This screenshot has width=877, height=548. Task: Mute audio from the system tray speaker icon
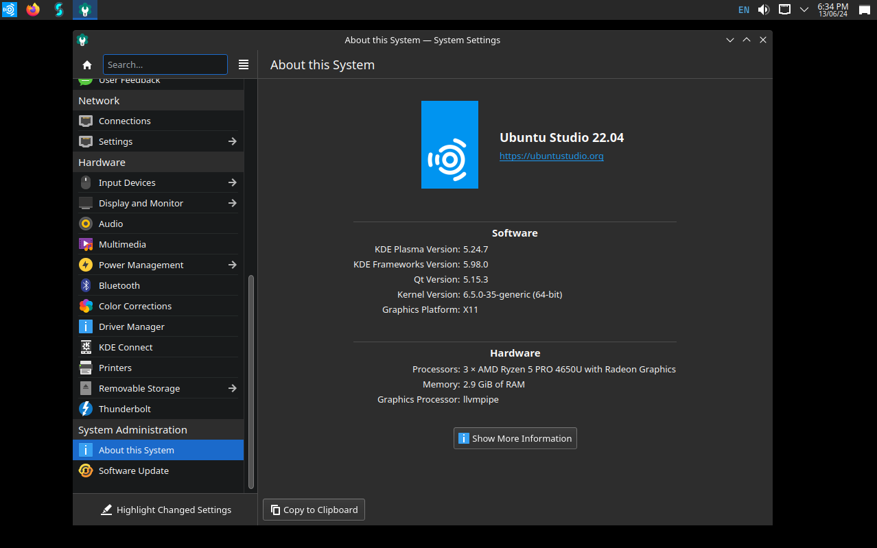click(763, 10)
